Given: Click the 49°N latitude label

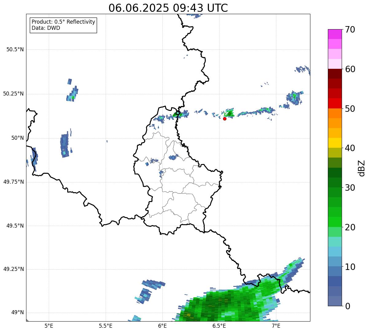Looking at the screenshot, I should 17,313.
